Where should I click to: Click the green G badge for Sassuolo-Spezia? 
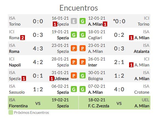(74, 89)
